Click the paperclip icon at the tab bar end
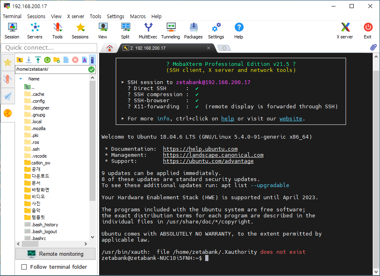380x276 pixels. click(x=374, y=47)
